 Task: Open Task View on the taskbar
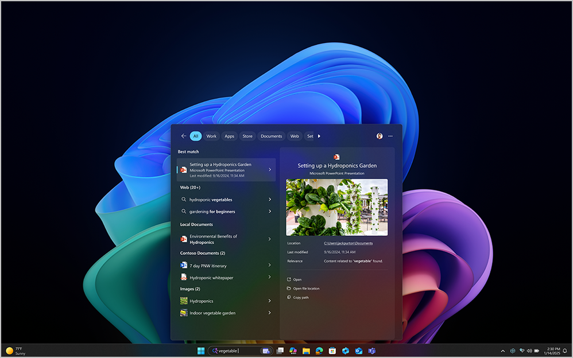click(280, 351)
